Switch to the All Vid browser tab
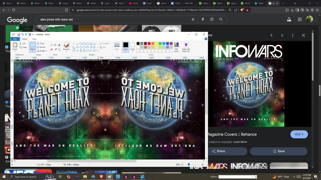The height and width of the screenshot is (180, 321). [x=245, y=3]
